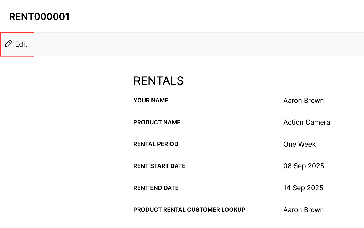364x228 pixels.
Task: Click the pencil icon next to Edit
Action: pos(9,44)
